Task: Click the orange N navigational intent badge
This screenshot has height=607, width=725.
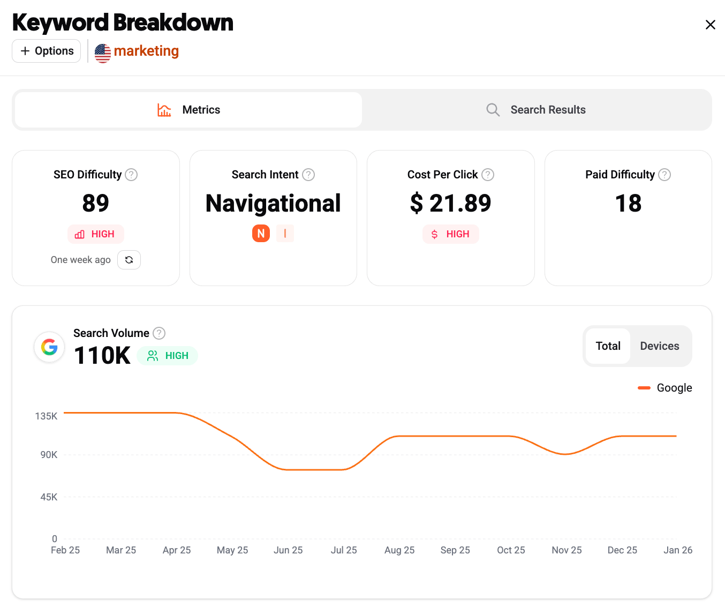Action: [x=261, y=234]
